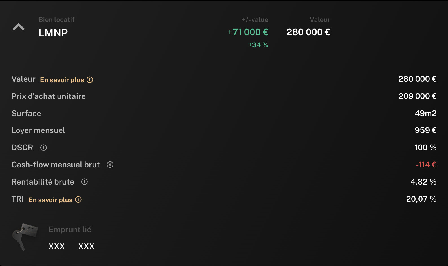This screenshot has width=448, height=266.
Task: Click DSCR info icon
Action: point(43,148)
